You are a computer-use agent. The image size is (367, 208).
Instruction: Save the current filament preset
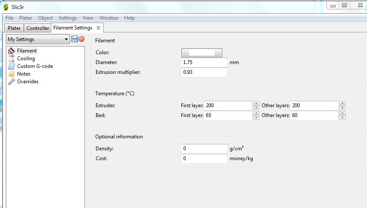coord(75,39)
